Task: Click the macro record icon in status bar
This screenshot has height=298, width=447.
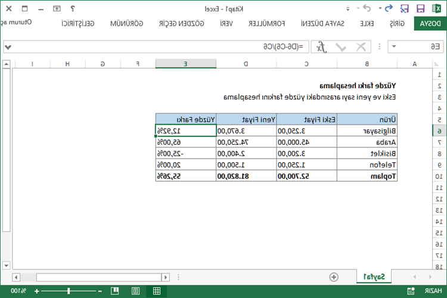Action: pos(409,291)
